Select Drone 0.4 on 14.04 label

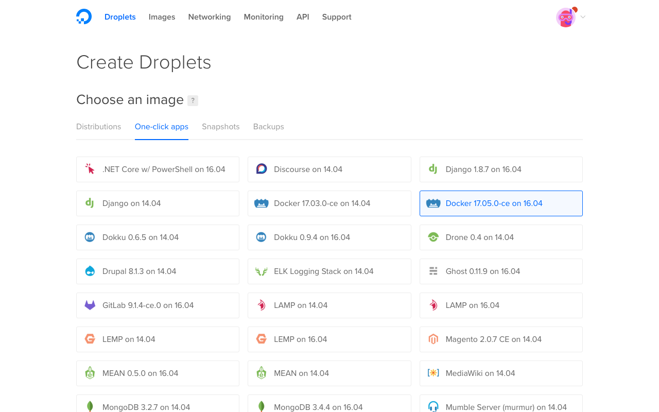pos(480,237)
